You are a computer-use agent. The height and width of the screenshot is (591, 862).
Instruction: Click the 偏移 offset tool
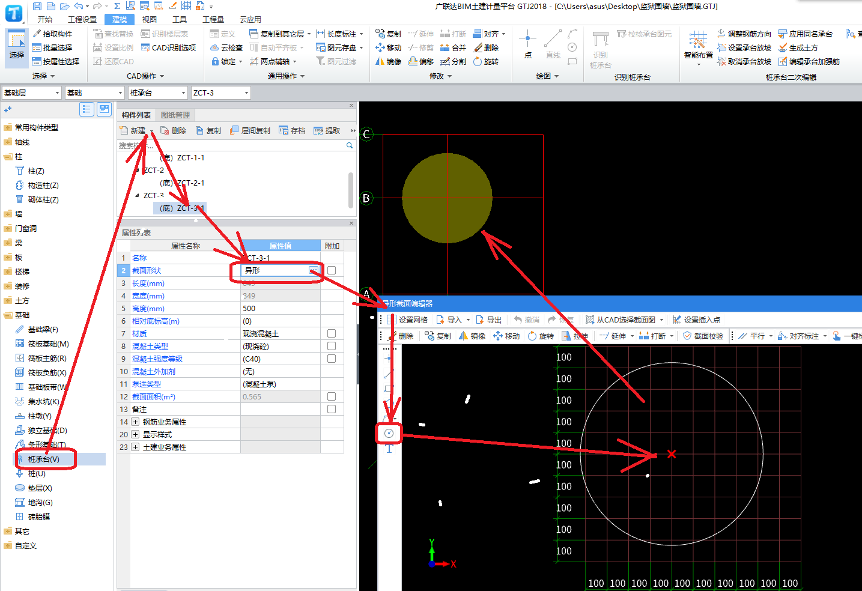click(x=421, y=61)
